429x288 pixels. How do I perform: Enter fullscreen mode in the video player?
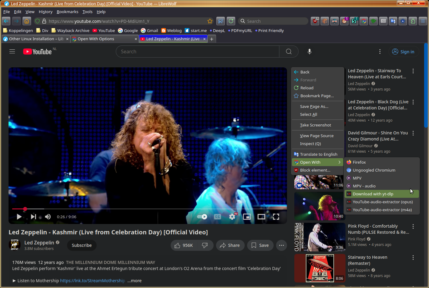click(x=276, y=217)
